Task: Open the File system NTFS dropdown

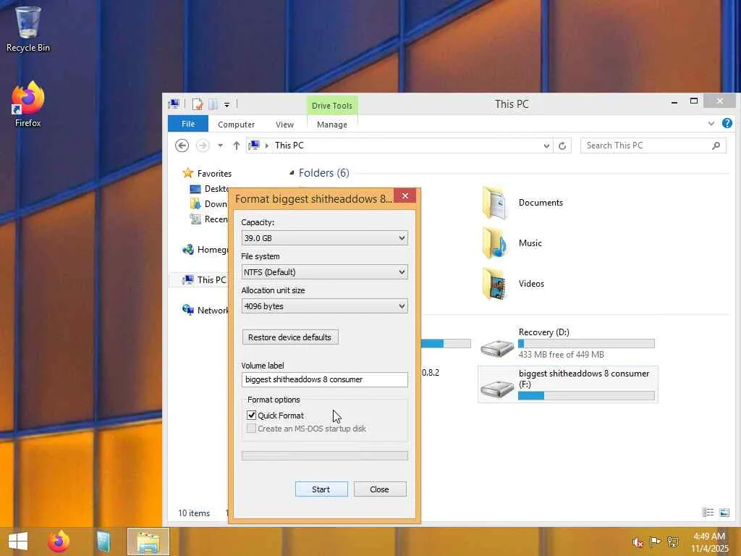Action: (x=324, y=272)
